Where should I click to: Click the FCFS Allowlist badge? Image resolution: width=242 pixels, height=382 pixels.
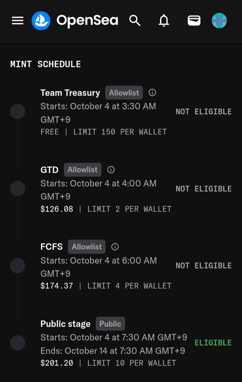(x=87, y=247)
